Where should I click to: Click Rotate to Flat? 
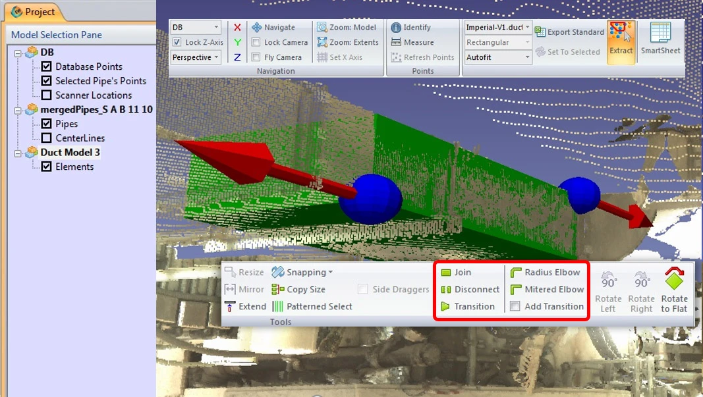(674, 290)
